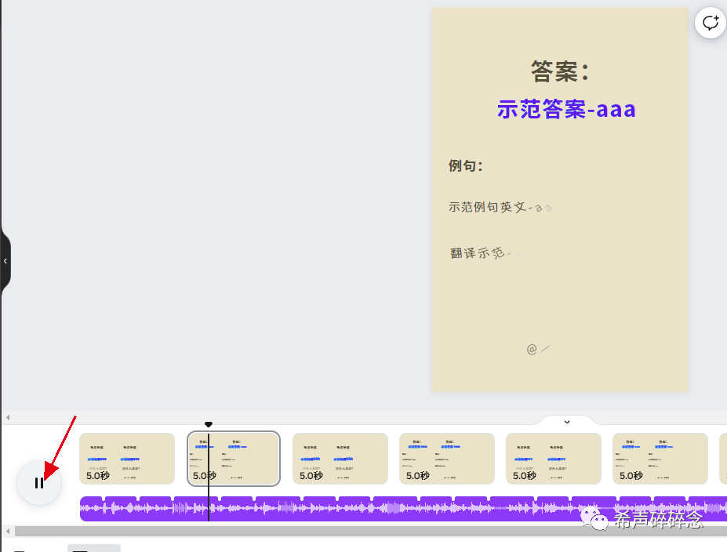Image resolution: width=727 pixels, height=552 pixels.
Task: Select the third page thumbnail
Action: coord(340,459)
